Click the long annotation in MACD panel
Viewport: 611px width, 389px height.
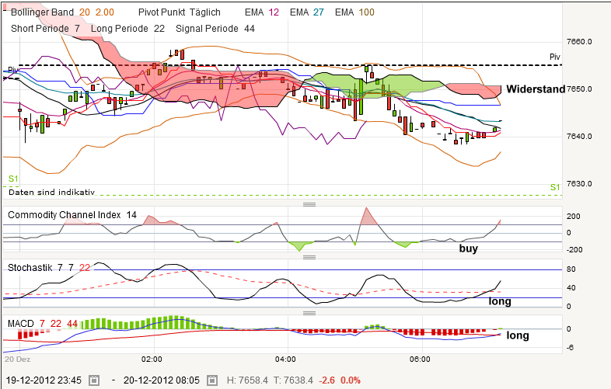(518, 335)
